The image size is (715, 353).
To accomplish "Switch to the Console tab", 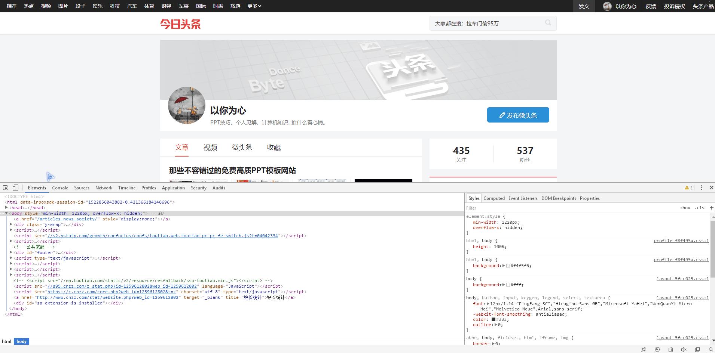I will tap(60, 188).
